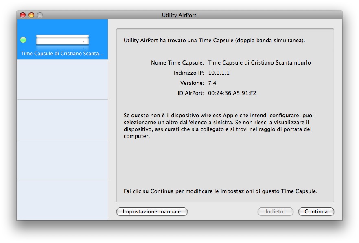This screenshot has width=359, height=243.
Task: Click the Continua button
Action: point(316,211)
